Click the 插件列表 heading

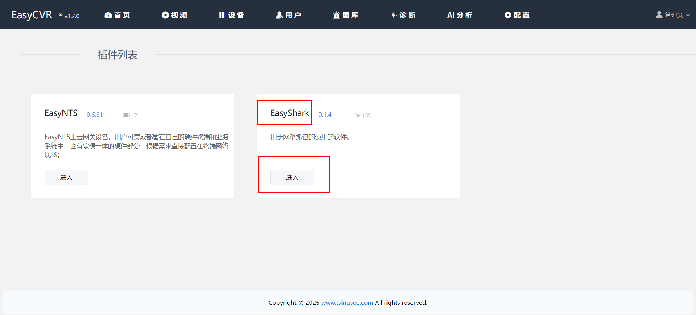pos(117,55)
